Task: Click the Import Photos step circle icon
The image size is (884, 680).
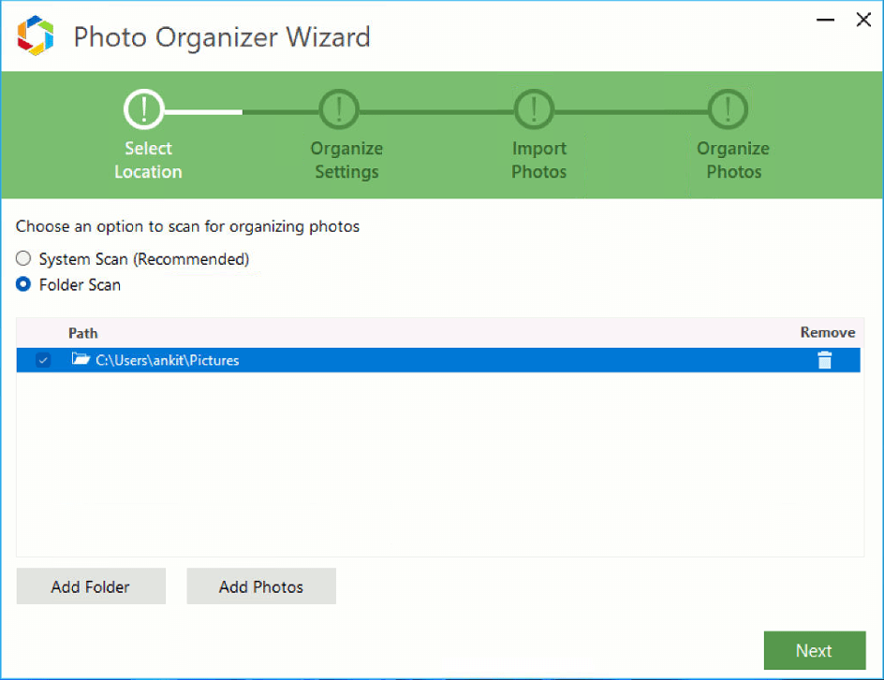Action: tap(534, 110)
